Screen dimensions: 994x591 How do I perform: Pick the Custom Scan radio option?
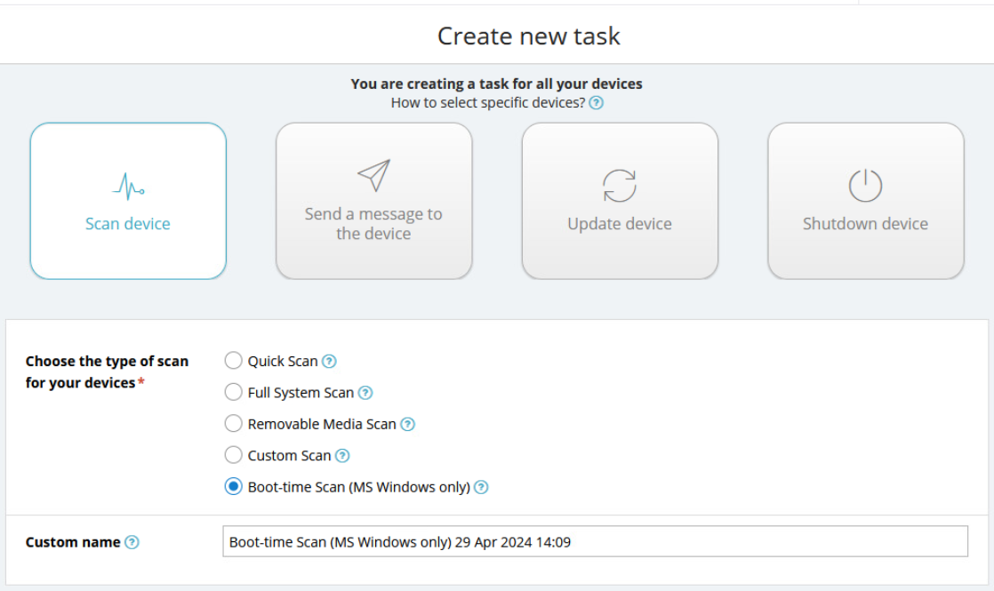pos(233,455)
